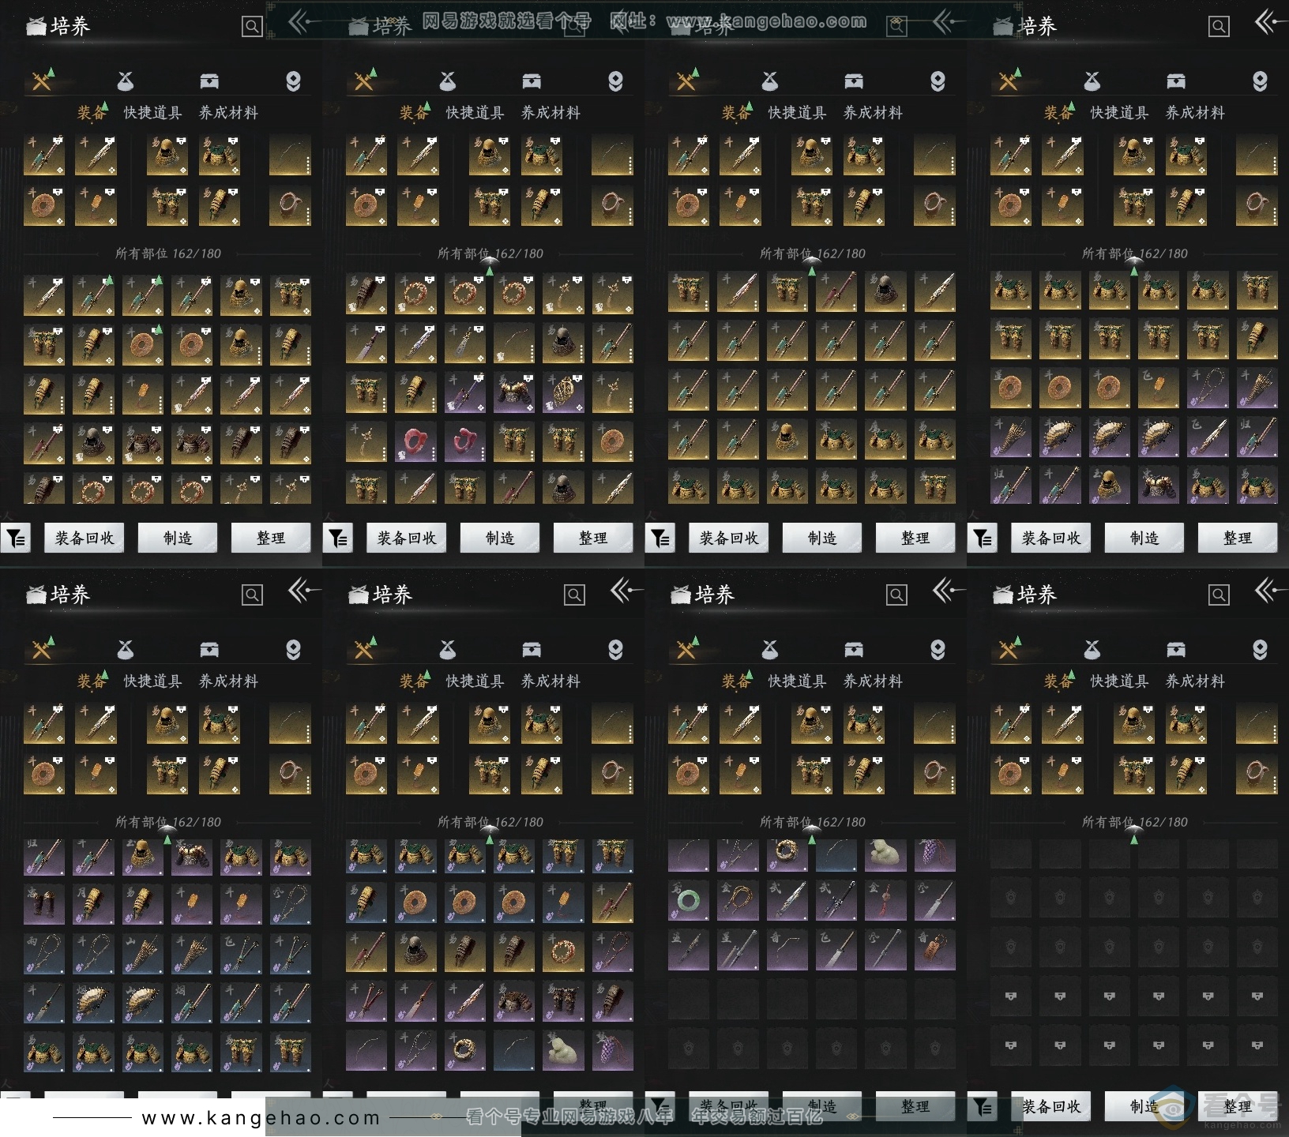This screenshot has width=1289, height=1137.
Task: Click 整理 button in top-left panel
Action: tap(271, 538)
